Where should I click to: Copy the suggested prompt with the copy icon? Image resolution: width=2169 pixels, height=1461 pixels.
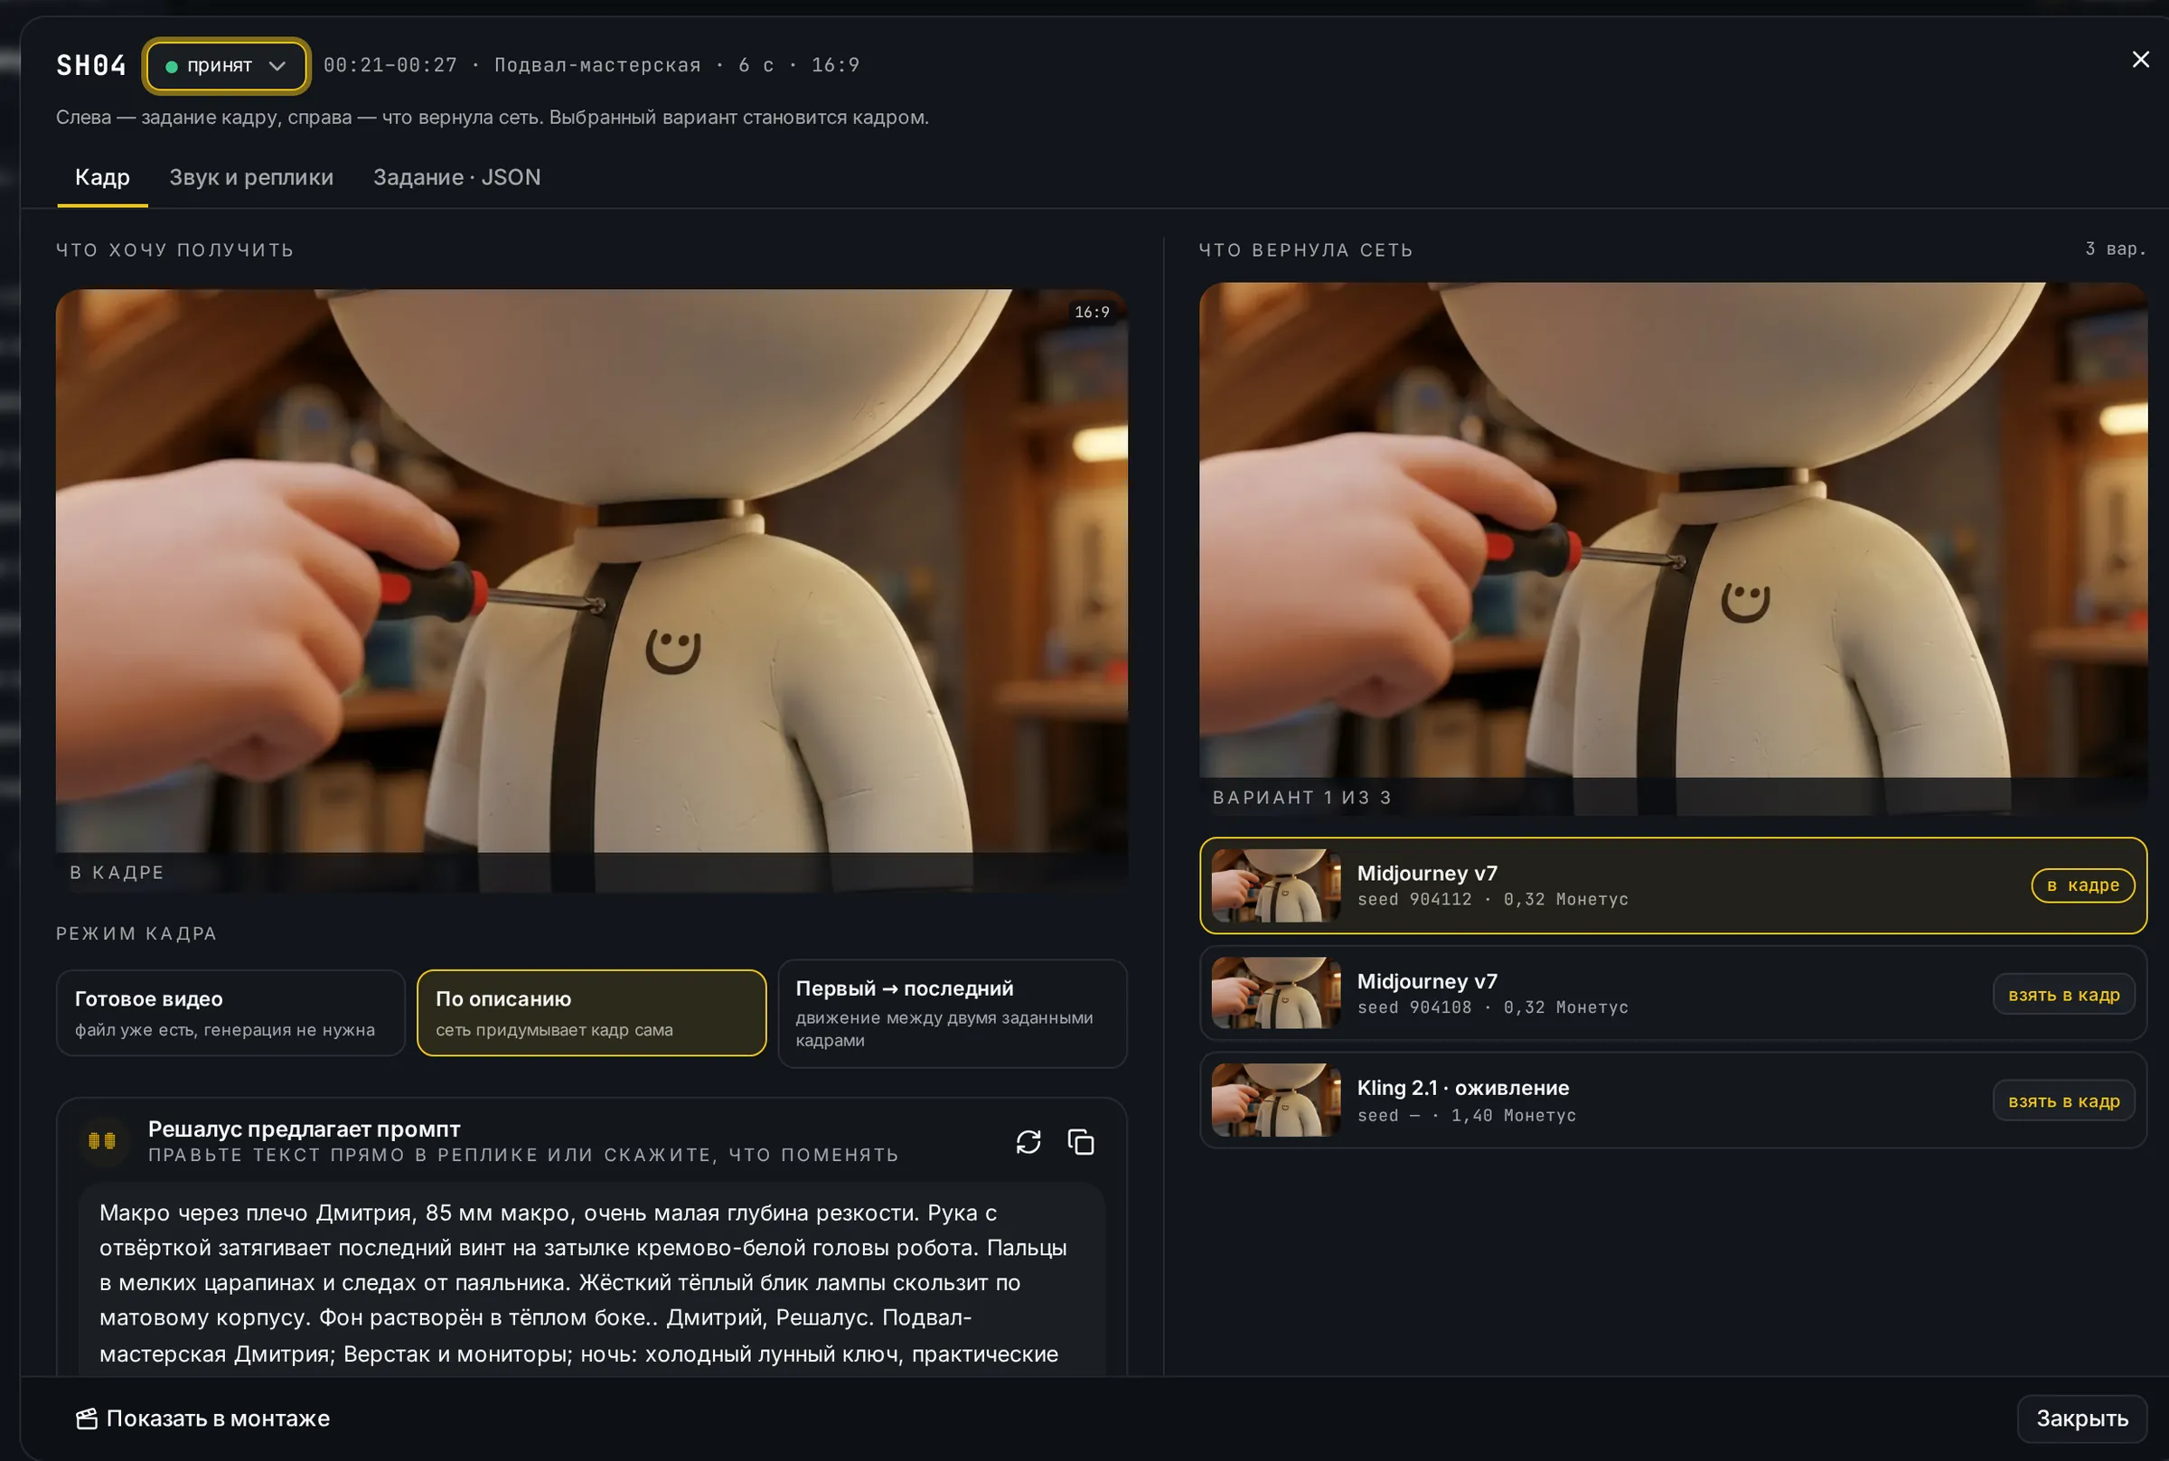(1080, 1141)
